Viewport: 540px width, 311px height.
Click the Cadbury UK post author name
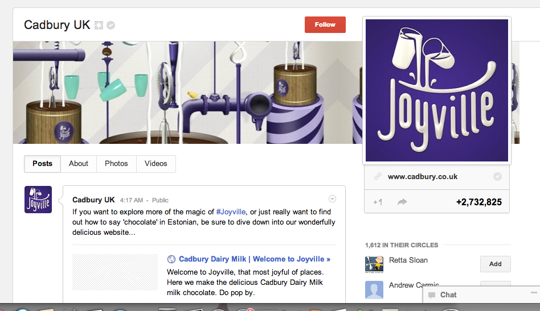tap(93, 200)
